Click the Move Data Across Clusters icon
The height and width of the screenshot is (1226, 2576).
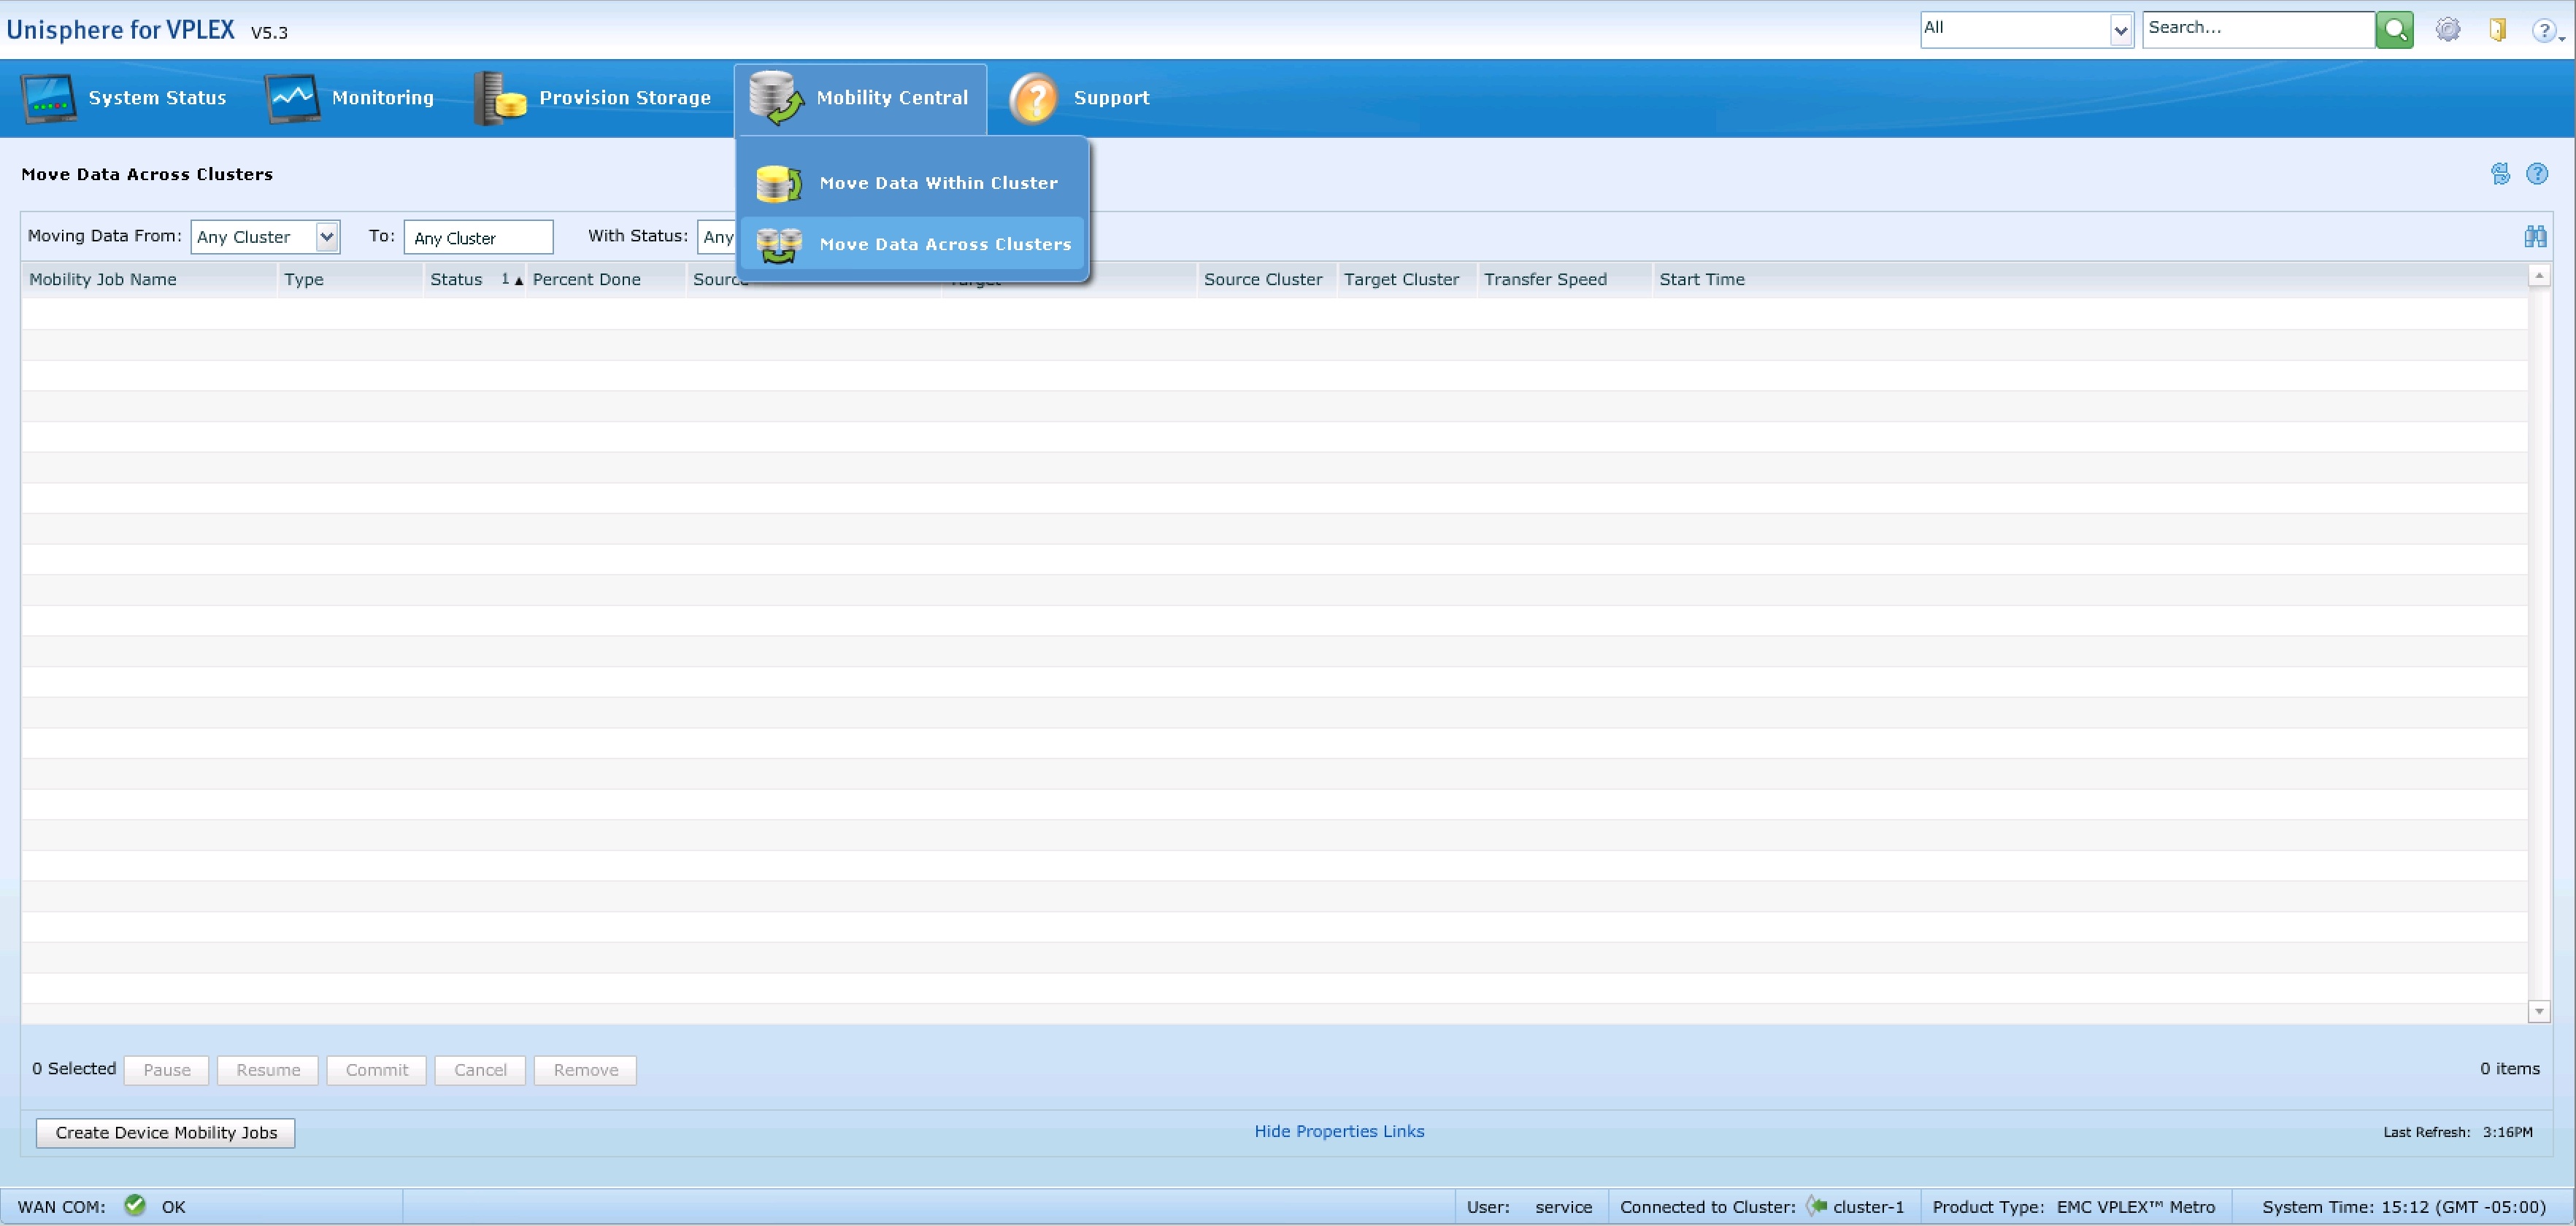tap(779, 244)
